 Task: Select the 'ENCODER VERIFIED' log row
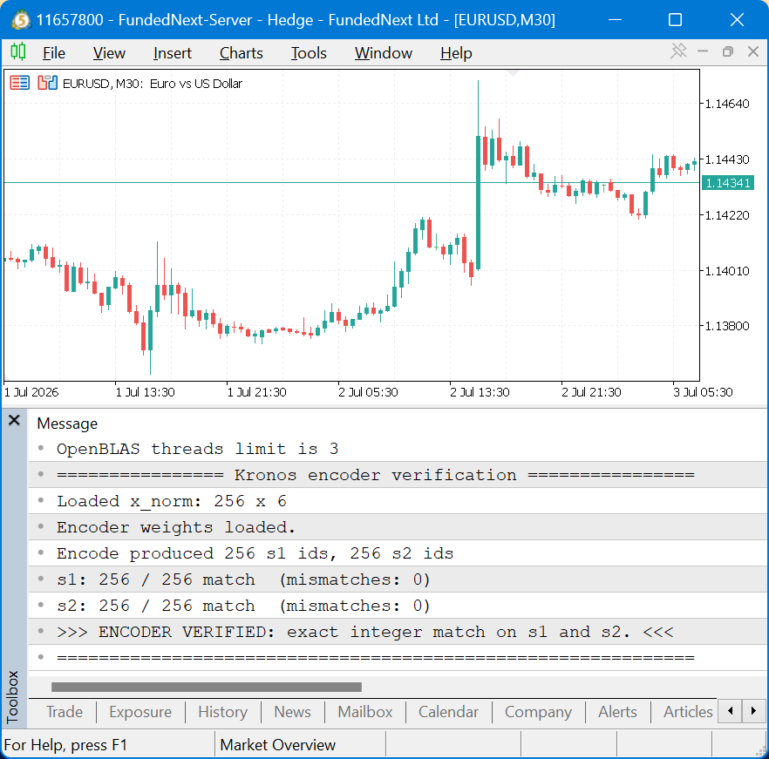398,632
